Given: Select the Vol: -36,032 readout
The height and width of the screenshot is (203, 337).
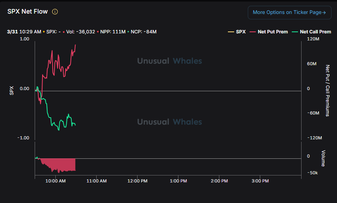Looking at the screenshot, I should point(81,32).
